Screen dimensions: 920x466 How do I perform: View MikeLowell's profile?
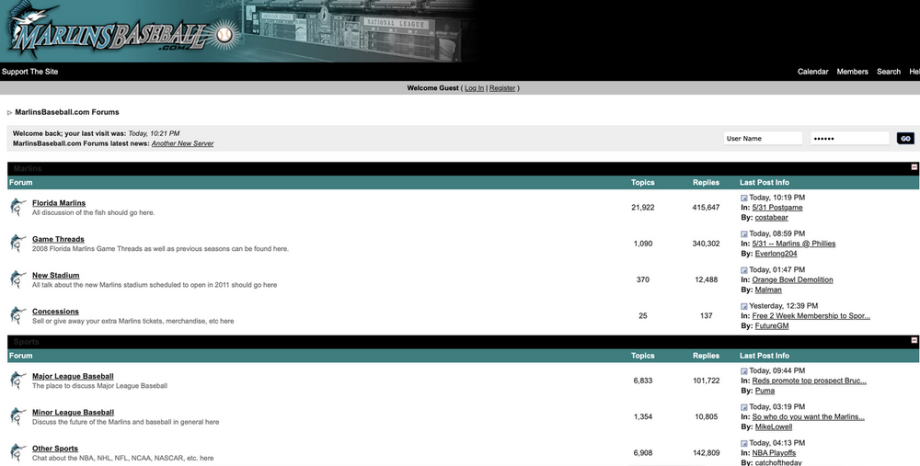[774, 426]
